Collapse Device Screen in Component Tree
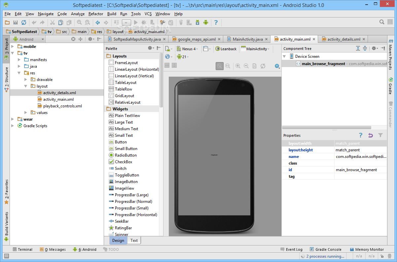The height and width of the screenshot is (262, 397). (284, 56)
